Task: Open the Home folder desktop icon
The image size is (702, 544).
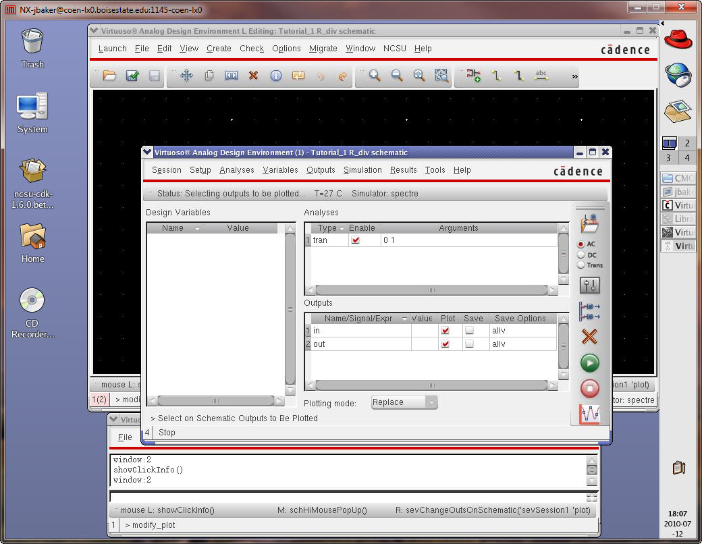Action: point(32,236)
